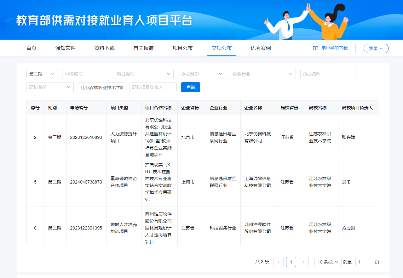Expand the 高校省份 dropdown
Screen dimensions: 403x278
[x=50, y=87]
